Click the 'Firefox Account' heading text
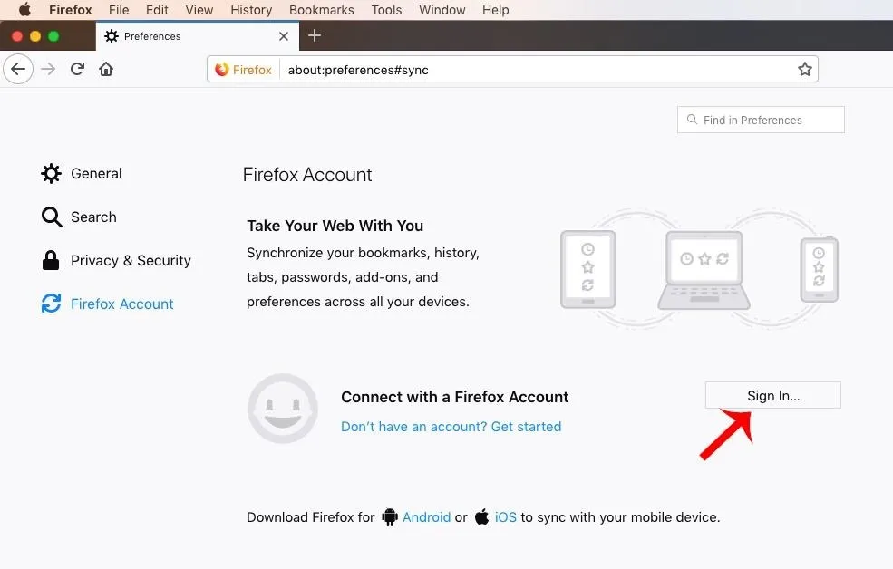The image size is (893, 569). (x=307, y=175)
